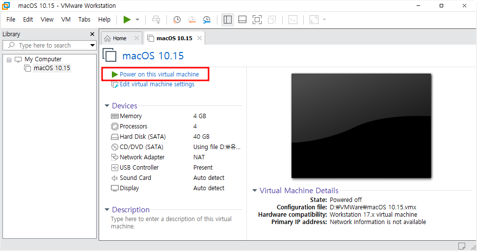Image resolution: width=477 pixels, height=251 pixels.
Task: Click the VMware Workstation title bar logo
Action: point(6,6)
